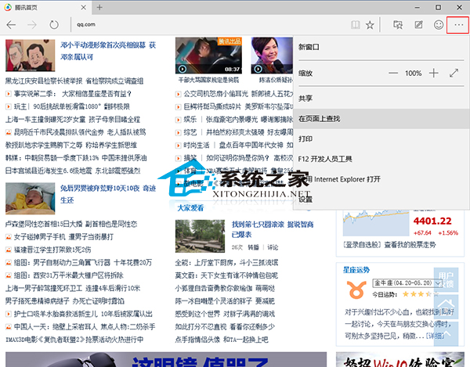Viewport: 470px width, 367px height.
Task: Open 点手指情侣头像 link
Action: [222, 340]
